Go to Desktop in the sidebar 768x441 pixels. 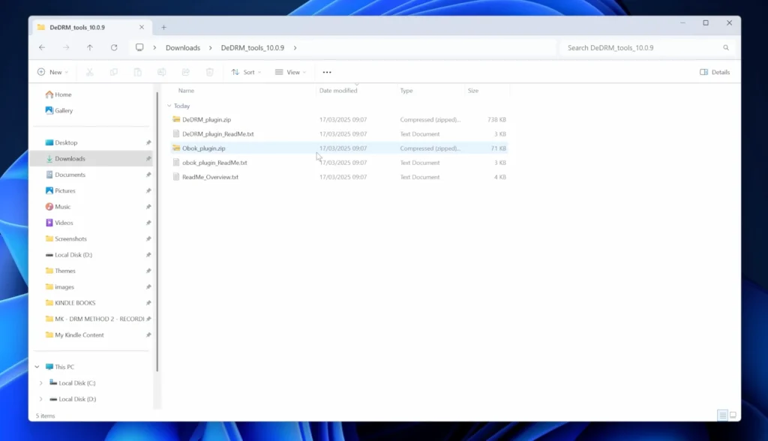(66, 142)
